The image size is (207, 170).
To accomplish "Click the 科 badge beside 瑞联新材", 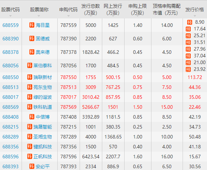I will [x=30, y=77].
